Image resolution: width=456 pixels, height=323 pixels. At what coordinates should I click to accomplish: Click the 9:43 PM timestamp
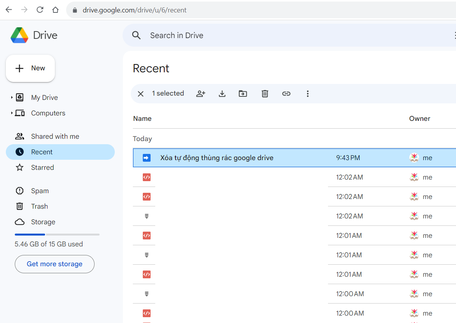click(x=348, y=158)
